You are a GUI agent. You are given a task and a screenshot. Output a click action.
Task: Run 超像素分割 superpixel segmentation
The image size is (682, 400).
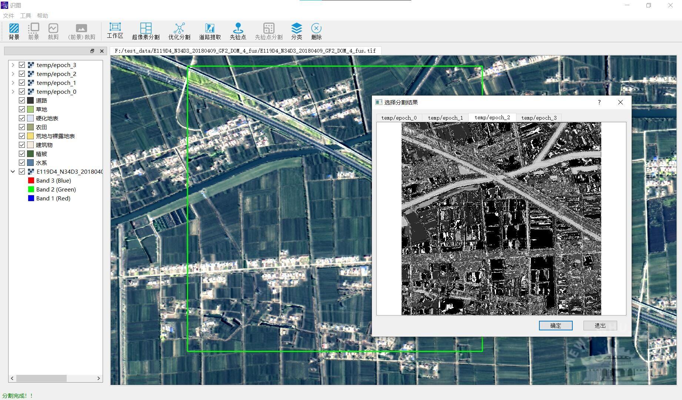coord(146,31)
